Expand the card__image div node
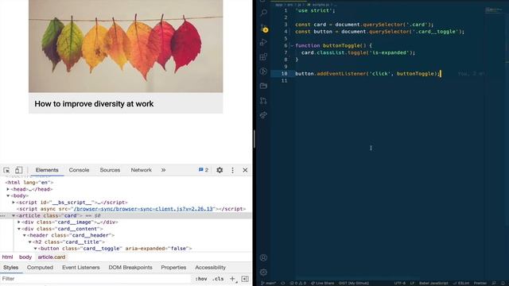 tap(19, 222)
